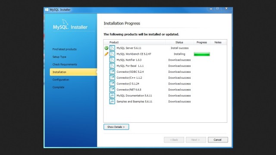Open the Check Requirements step

click(65, 65)
